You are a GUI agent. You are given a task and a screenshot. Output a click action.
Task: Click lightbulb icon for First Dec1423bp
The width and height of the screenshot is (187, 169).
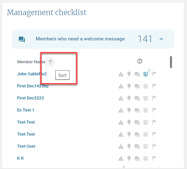[129, 86]
